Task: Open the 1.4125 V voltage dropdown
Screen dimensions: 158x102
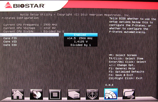Action: [81, 41]
